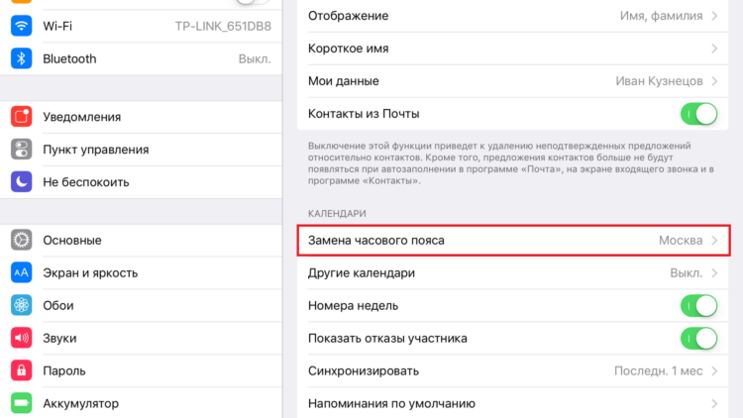Select the Bluetooth icon
743x418 pixels.
[x=22, y=58]
